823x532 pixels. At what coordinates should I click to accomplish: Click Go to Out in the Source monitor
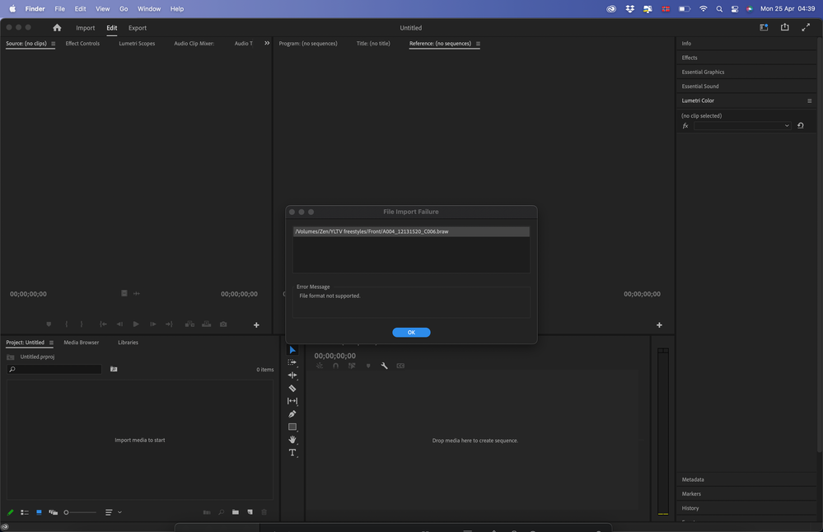(169, 324)
